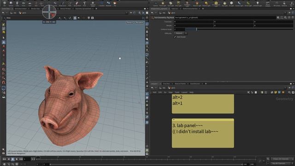Select the Spray Paint shelf tool
Screen dimensions: 295x166
77,4
